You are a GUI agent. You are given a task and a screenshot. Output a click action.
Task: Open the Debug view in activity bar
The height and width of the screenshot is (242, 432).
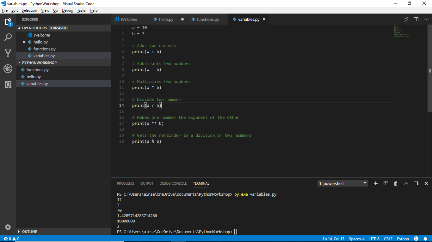(x=8, y=69)
